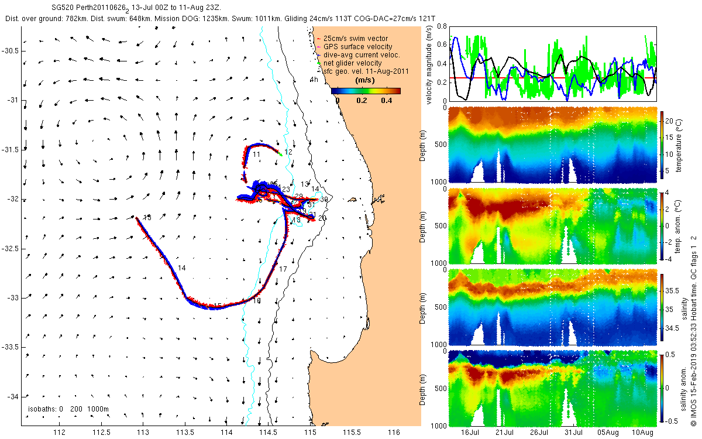The image size is (702, 439).
Task: Click the IMOS copyright timestamp text
Action: 694,331
